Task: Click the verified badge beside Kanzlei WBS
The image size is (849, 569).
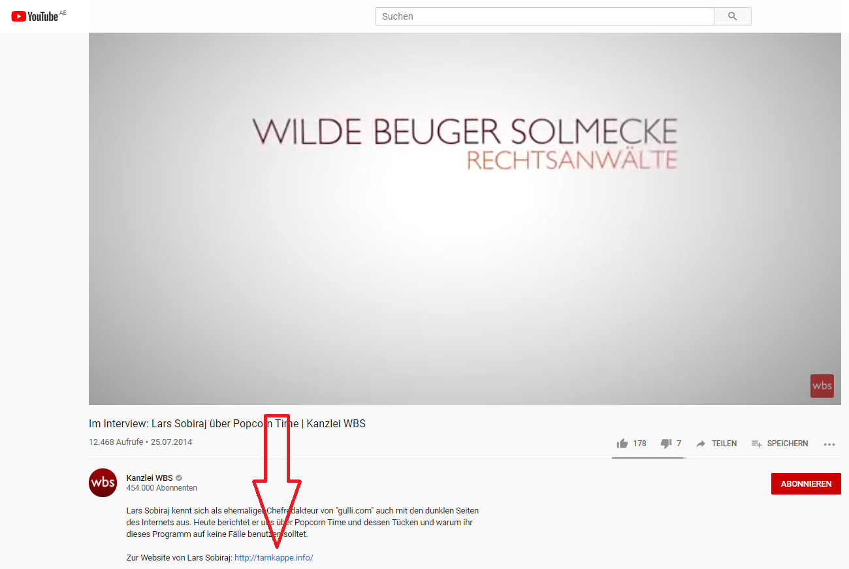Action: [x=179, y=478]
